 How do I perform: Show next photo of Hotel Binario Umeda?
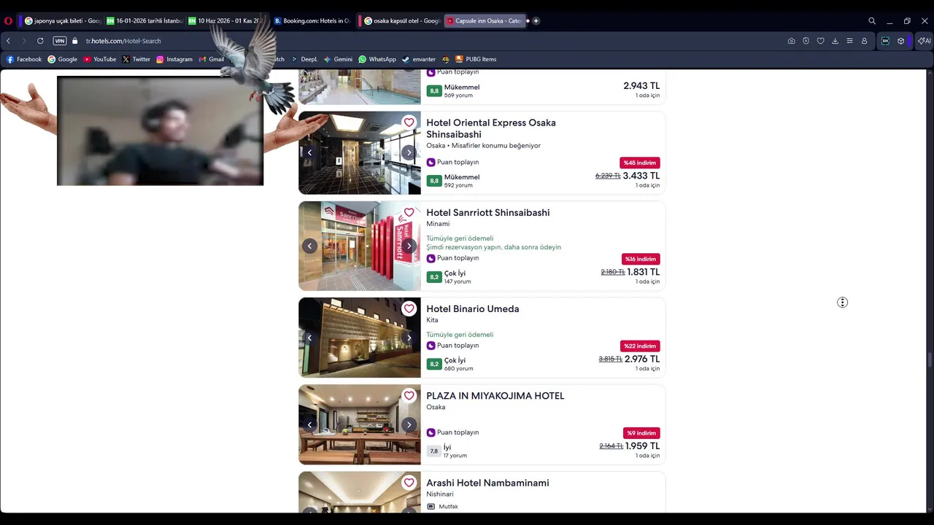pos(409,338)
